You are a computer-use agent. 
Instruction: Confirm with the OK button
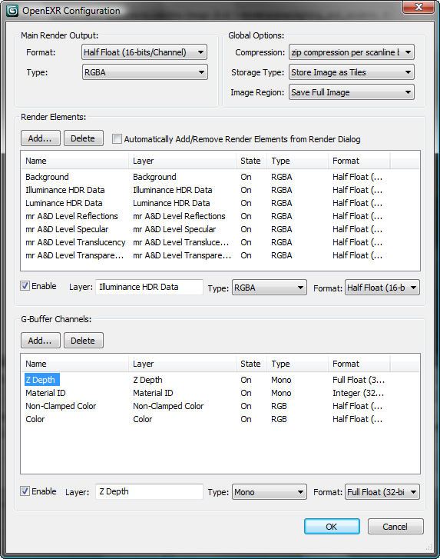click(332, 527)
